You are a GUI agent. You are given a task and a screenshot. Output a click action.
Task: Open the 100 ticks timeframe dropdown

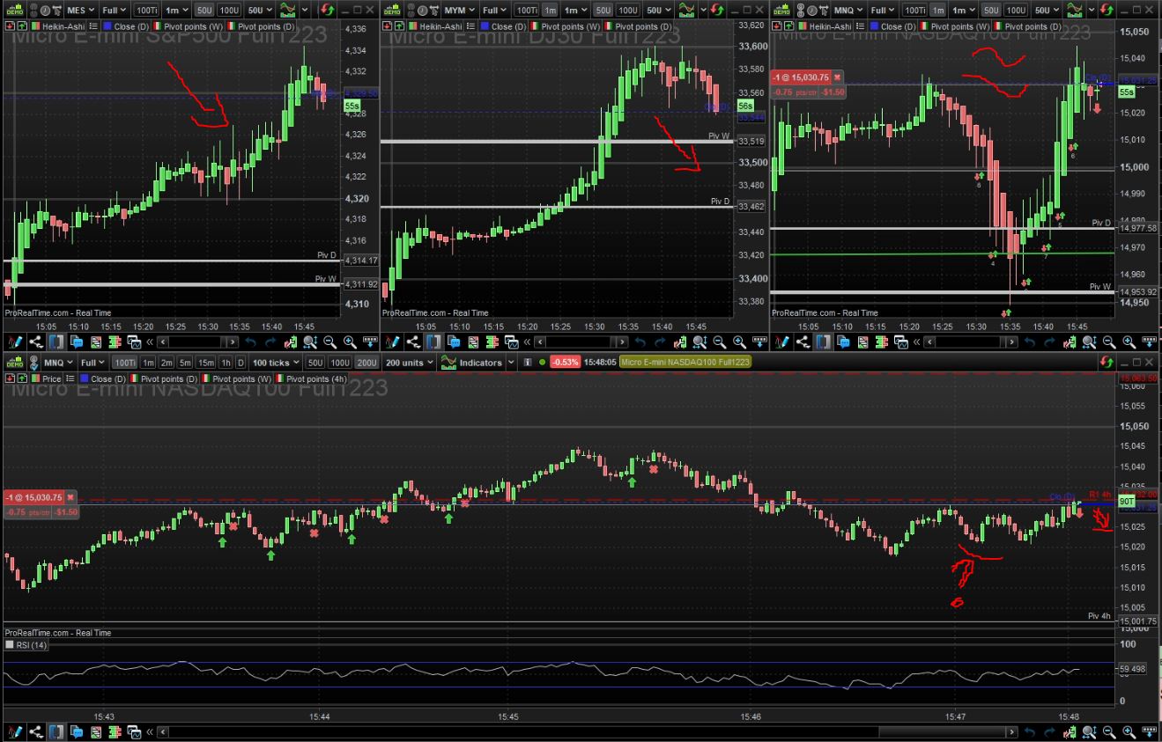point(276,363)
